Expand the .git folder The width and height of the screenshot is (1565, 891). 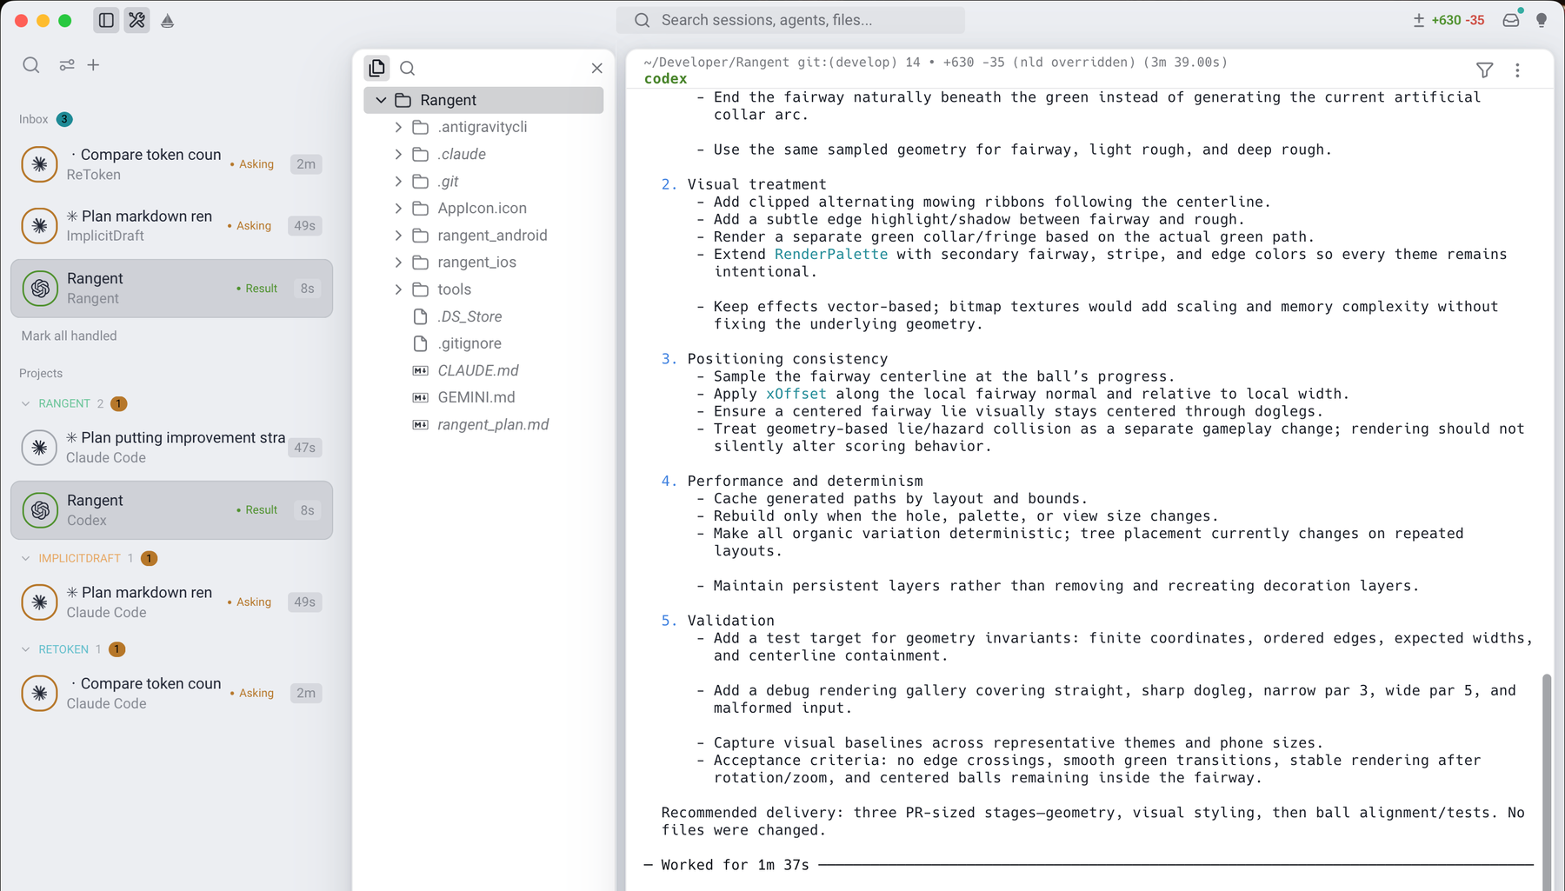click(x=398, y=182)
